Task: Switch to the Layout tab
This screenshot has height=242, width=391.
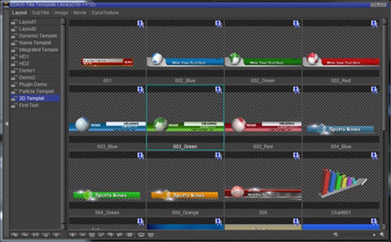Action: coord(19,13)
